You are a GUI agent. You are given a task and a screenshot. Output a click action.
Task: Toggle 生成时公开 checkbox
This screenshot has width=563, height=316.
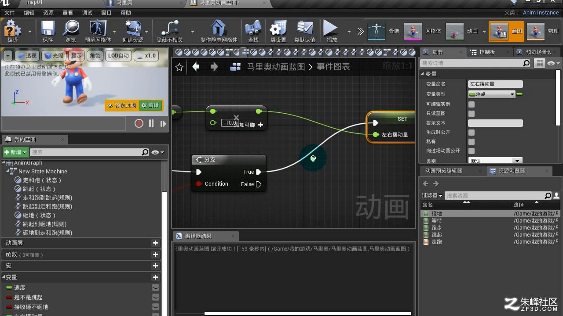coord(472,133)
